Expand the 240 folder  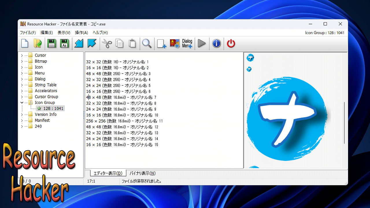[x=22, y=126]
